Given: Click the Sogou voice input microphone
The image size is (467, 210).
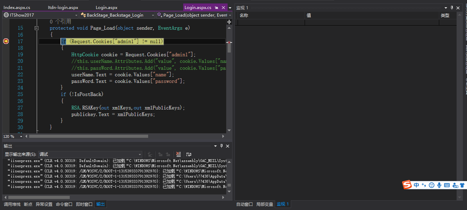Looking at the screenshot, I should click(439, 185).
